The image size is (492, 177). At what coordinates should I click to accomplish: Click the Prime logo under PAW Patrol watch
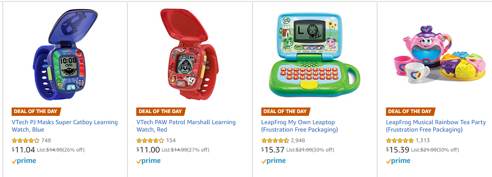(148, 161)
